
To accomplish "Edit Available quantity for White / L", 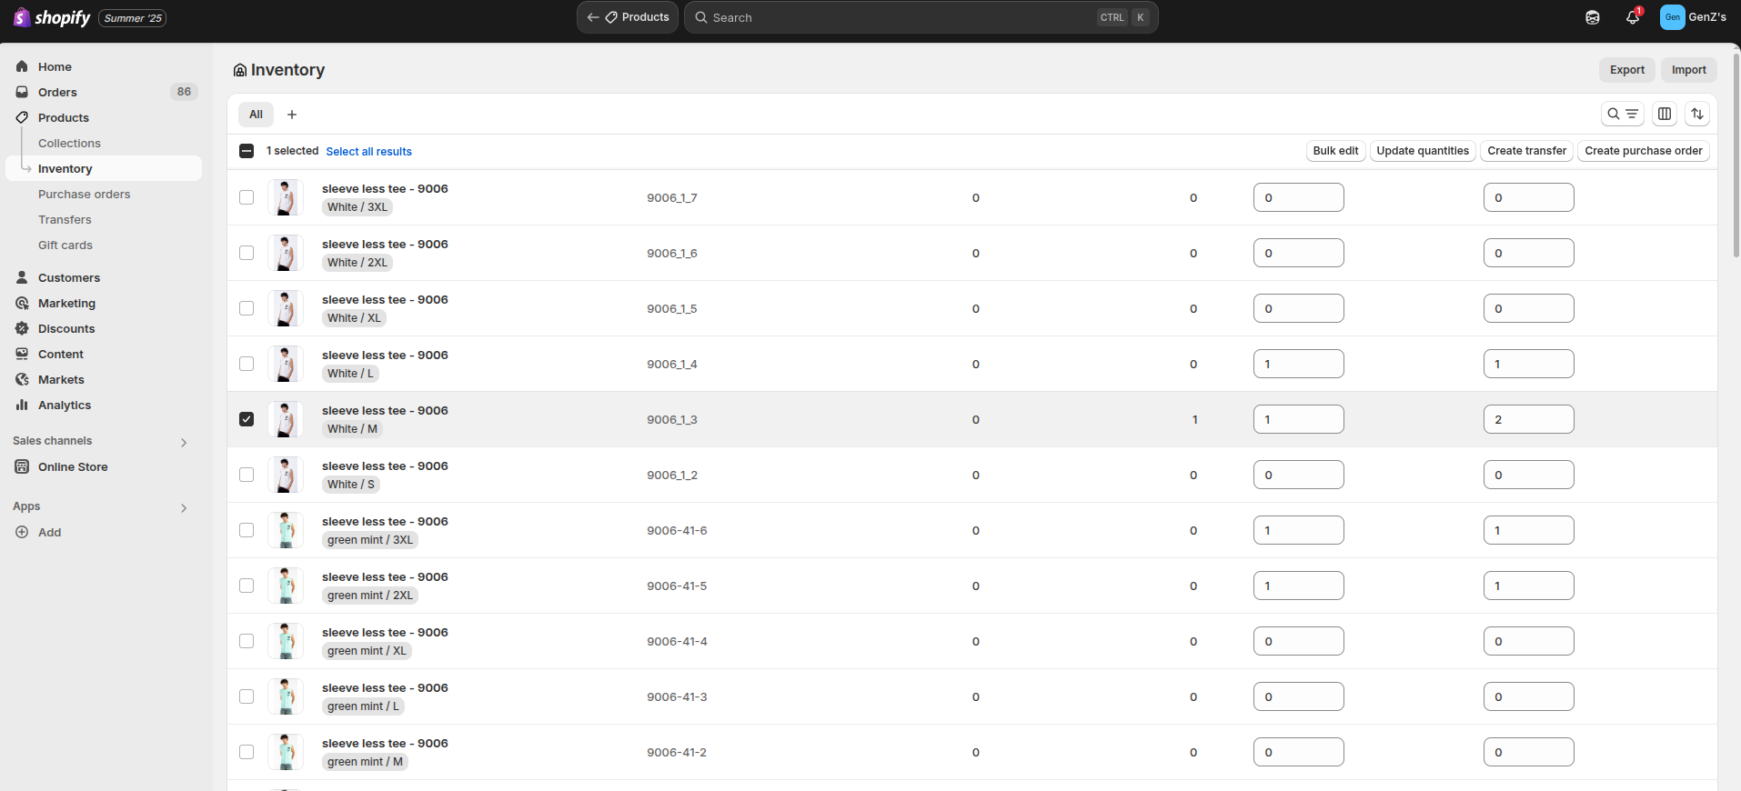I will 1298,364.
